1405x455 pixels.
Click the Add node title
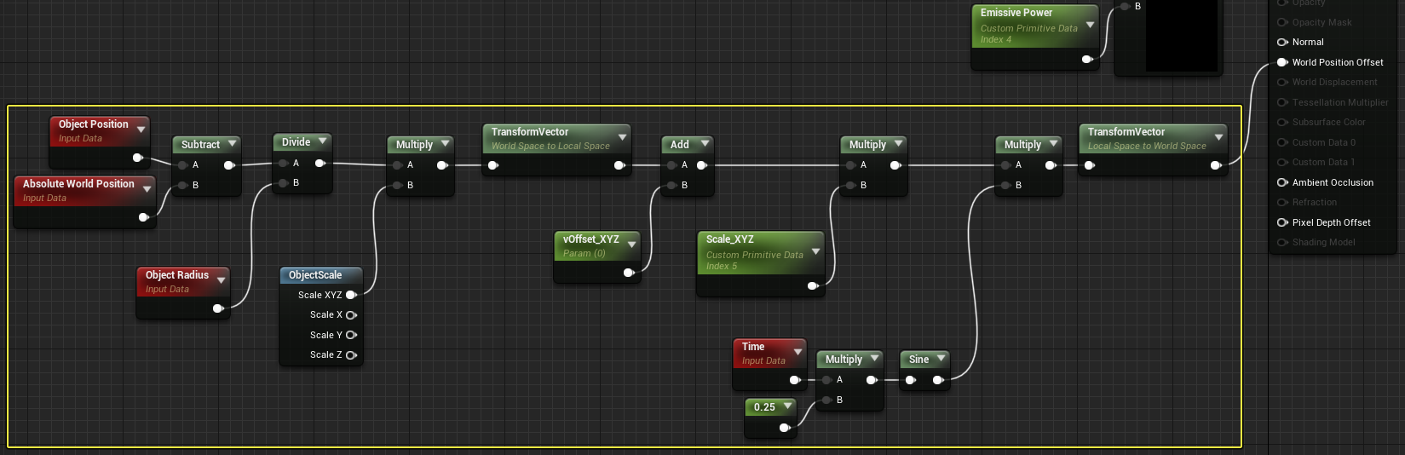coord(680,145)
